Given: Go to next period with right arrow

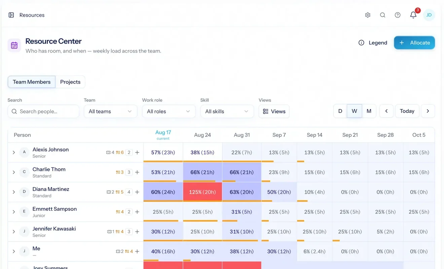Looking at the screenshot, I should coord(428,111).
